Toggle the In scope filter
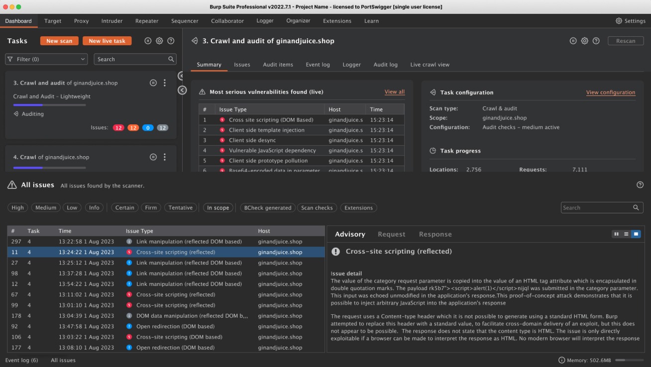The height and width of the screenshot is (367, 651). (218, 208)
